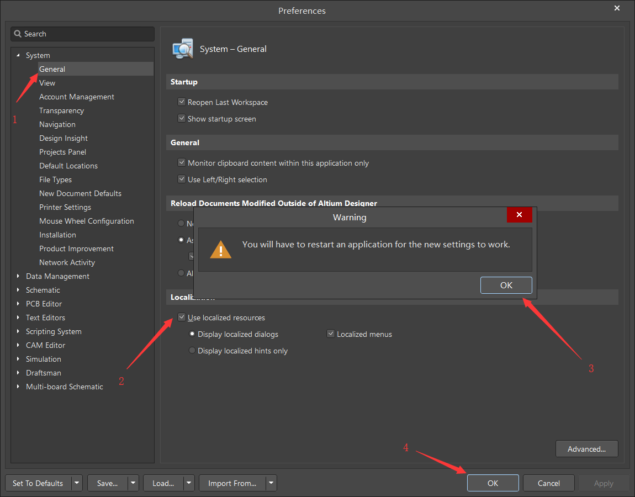
Task: Click the System – General page icon
Action: click(183, 49)
